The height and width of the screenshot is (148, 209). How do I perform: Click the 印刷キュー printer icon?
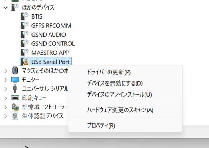click(x=15, y=98)
